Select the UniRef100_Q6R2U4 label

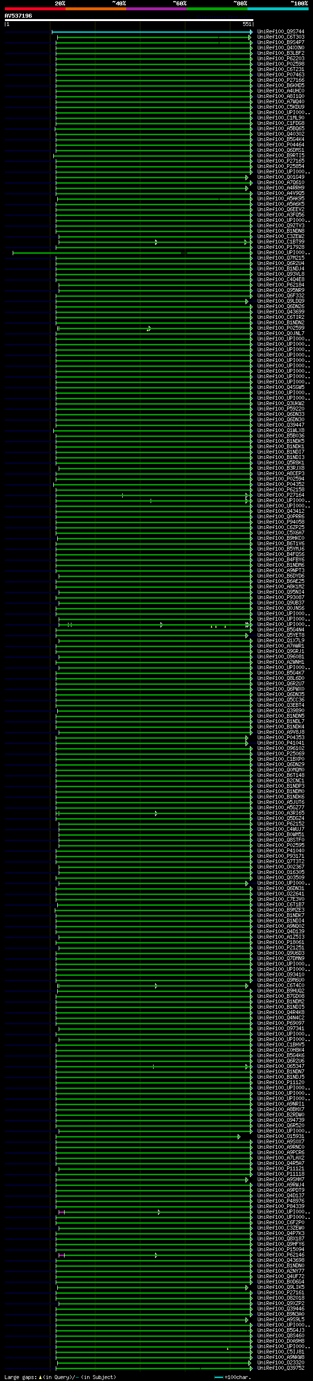[280, 263]
